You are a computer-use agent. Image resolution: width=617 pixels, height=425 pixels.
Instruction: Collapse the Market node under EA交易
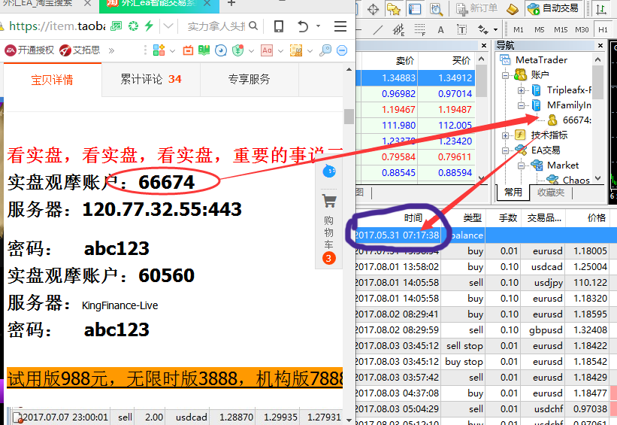[521, 165]
